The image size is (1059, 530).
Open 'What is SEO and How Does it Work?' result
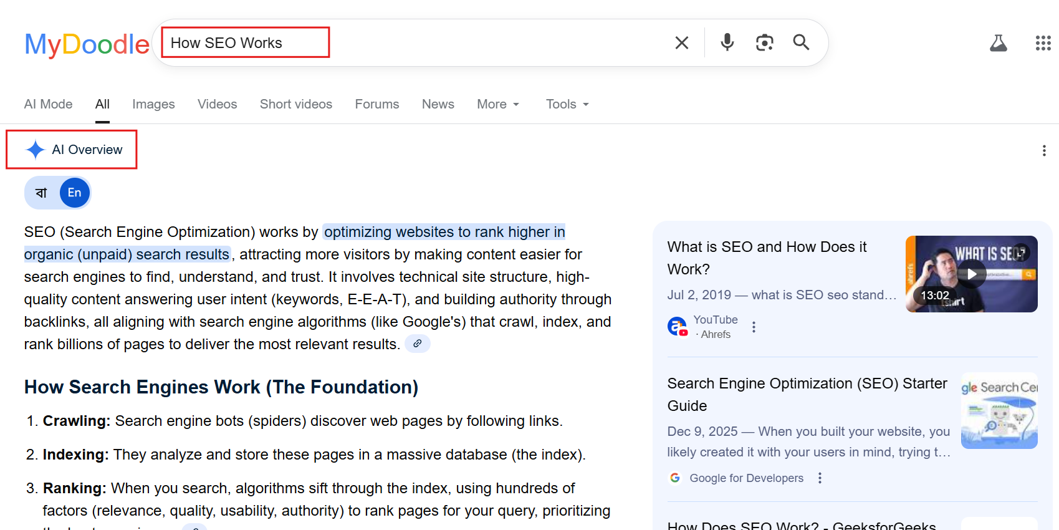767,258
